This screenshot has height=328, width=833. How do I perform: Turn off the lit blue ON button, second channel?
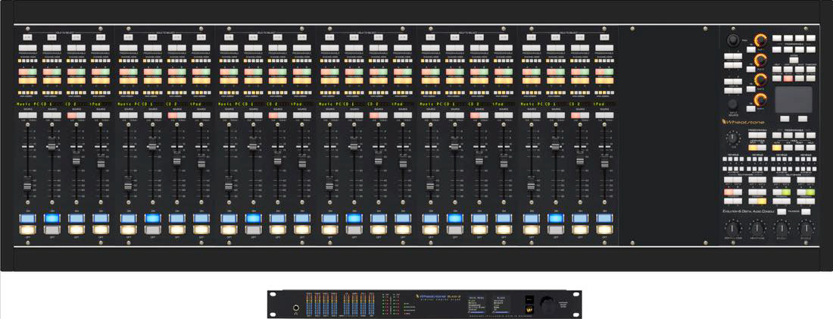52,218
